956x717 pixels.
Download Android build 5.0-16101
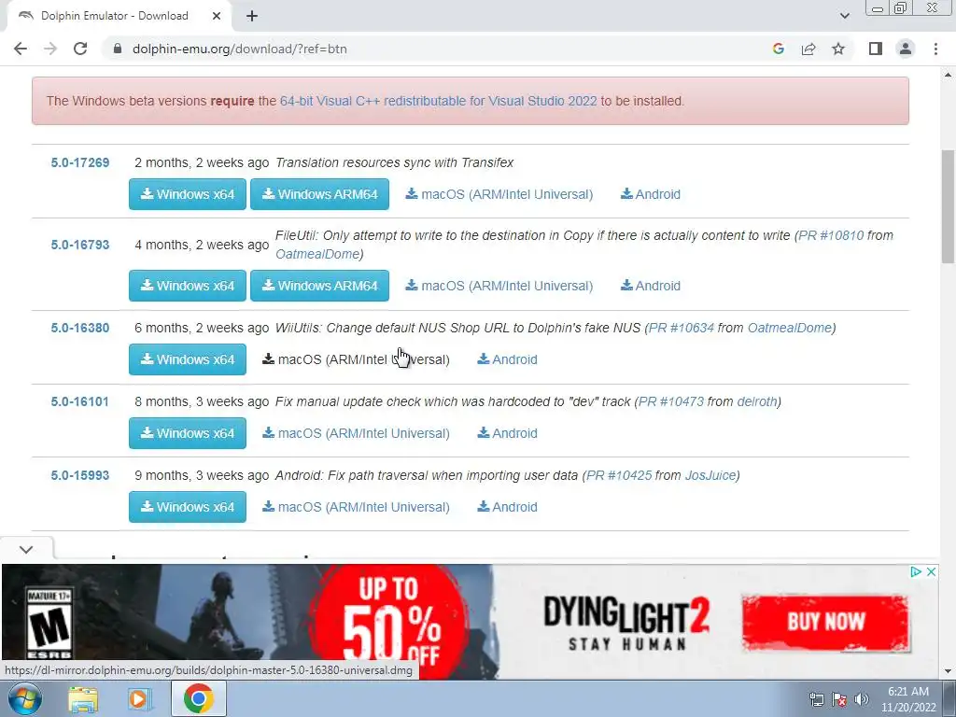click(x=507, y=433)
